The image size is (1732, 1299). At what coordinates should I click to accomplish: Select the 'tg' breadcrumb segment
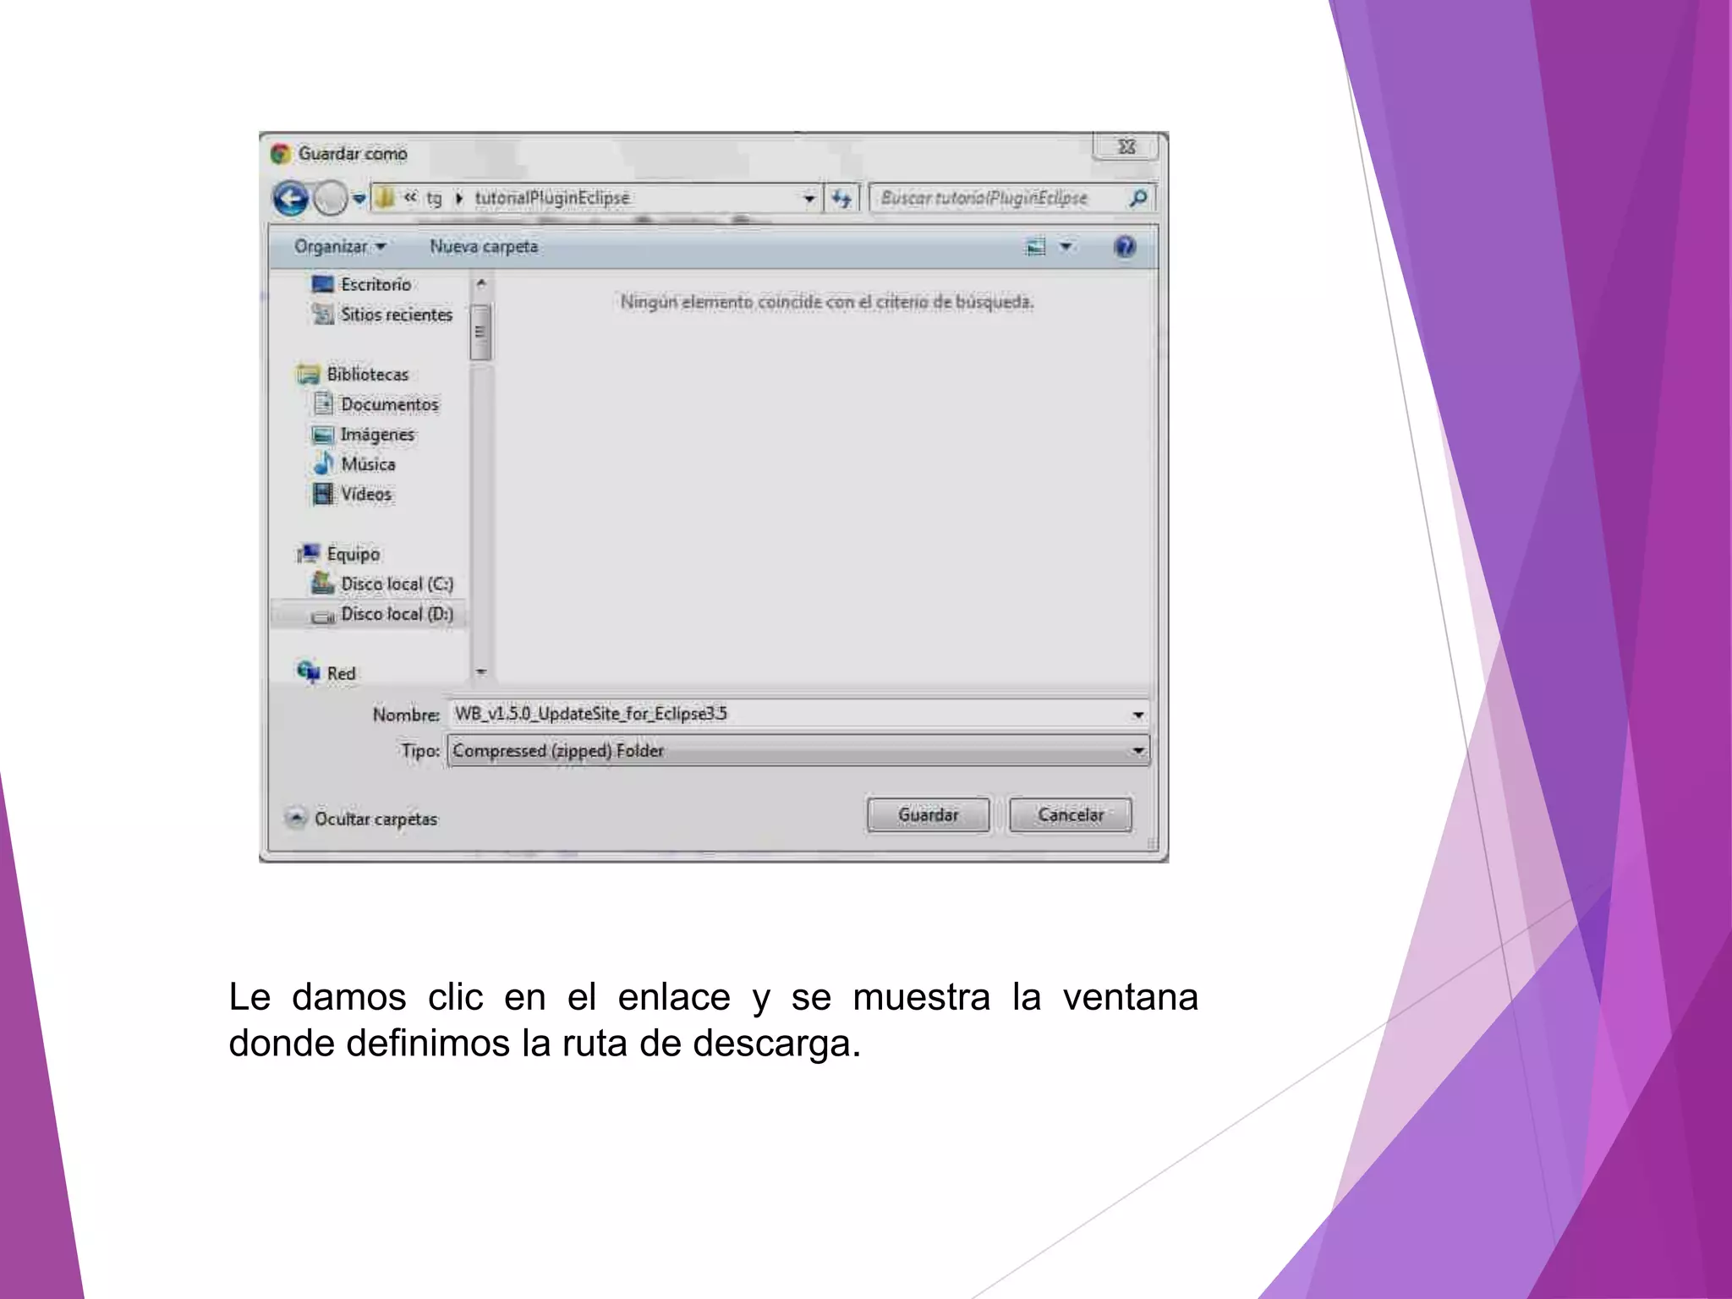(434, 198)
